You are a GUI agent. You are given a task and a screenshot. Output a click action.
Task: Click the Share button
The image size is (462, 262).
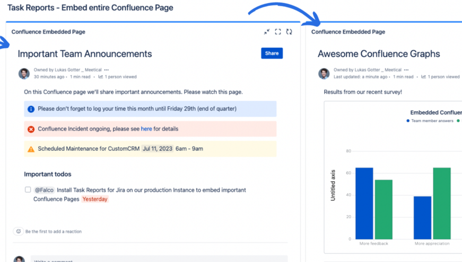(x=272, y=53)
